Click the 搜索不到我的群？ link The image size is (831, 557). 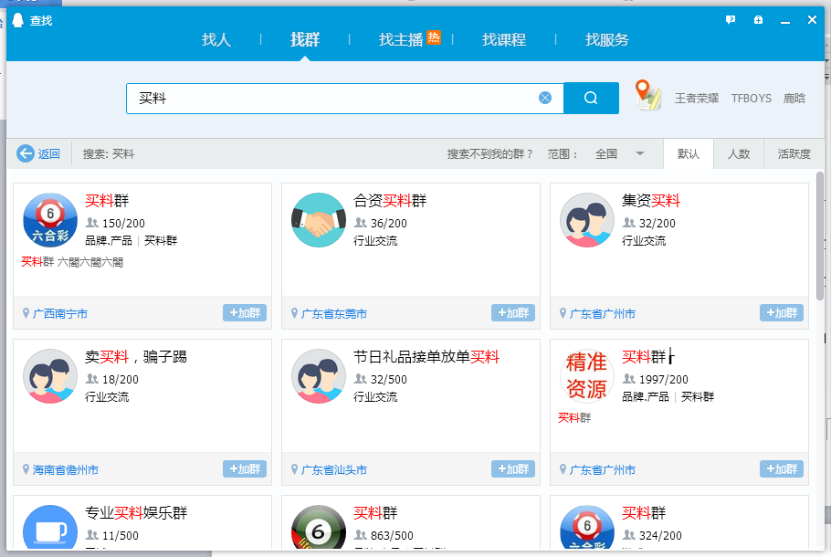point(490,153)
